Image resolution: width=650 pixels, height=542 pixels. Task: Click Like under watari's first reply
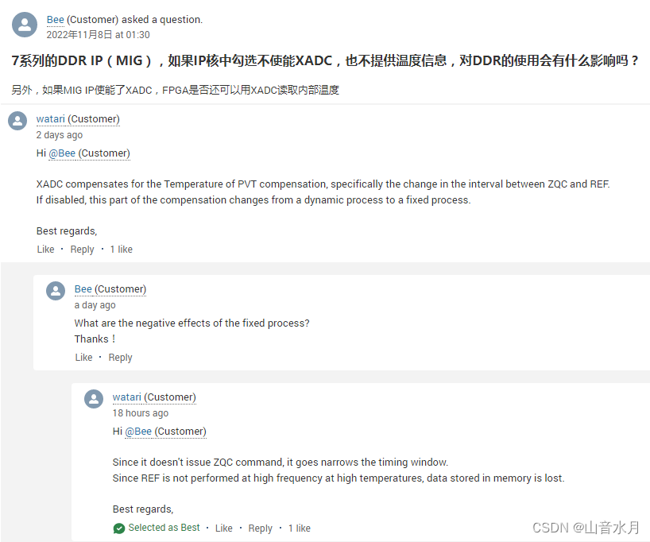coord(45,249)
